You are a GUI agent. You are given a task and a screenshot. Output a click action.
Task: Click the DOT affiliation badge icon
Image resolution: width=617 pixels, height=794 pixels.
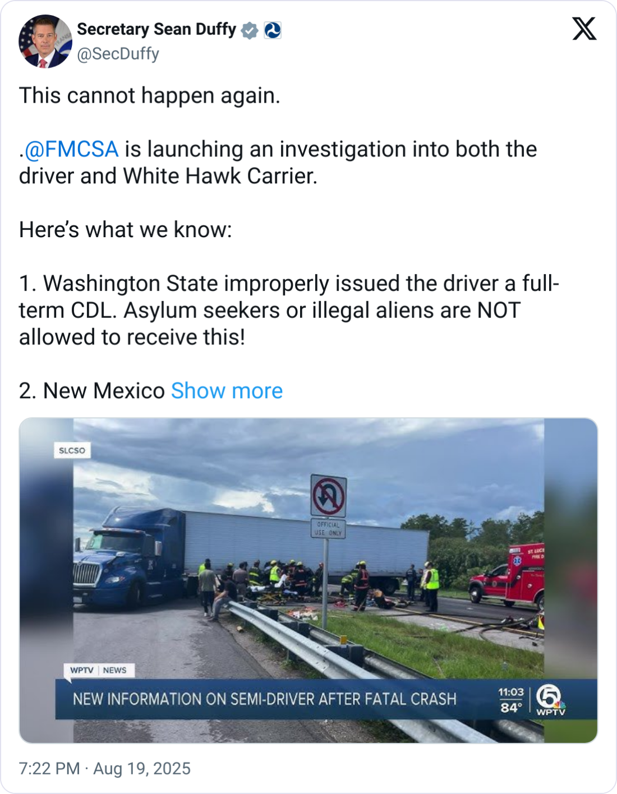pyautogui.click(x=273, y=30)
